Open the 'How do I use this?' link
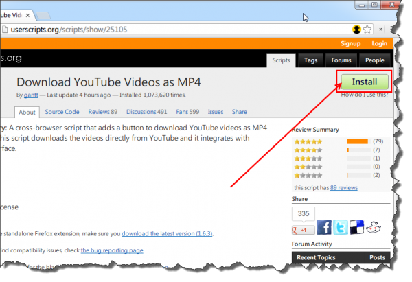Screen dimensions: 412x282 click(x=365, y=95)
